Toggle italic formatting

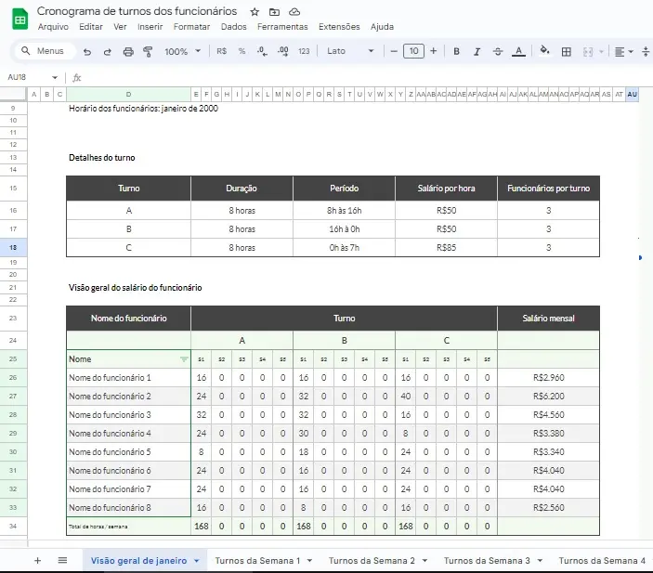(477, 51)
